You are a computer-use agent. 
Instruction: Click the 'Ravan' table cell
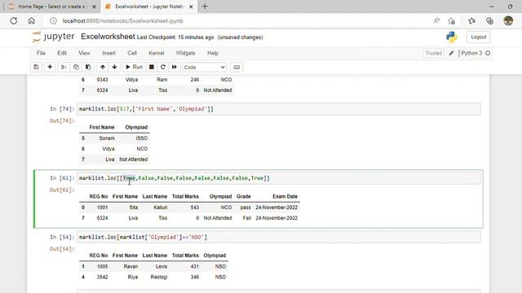(x=130, y=266)
